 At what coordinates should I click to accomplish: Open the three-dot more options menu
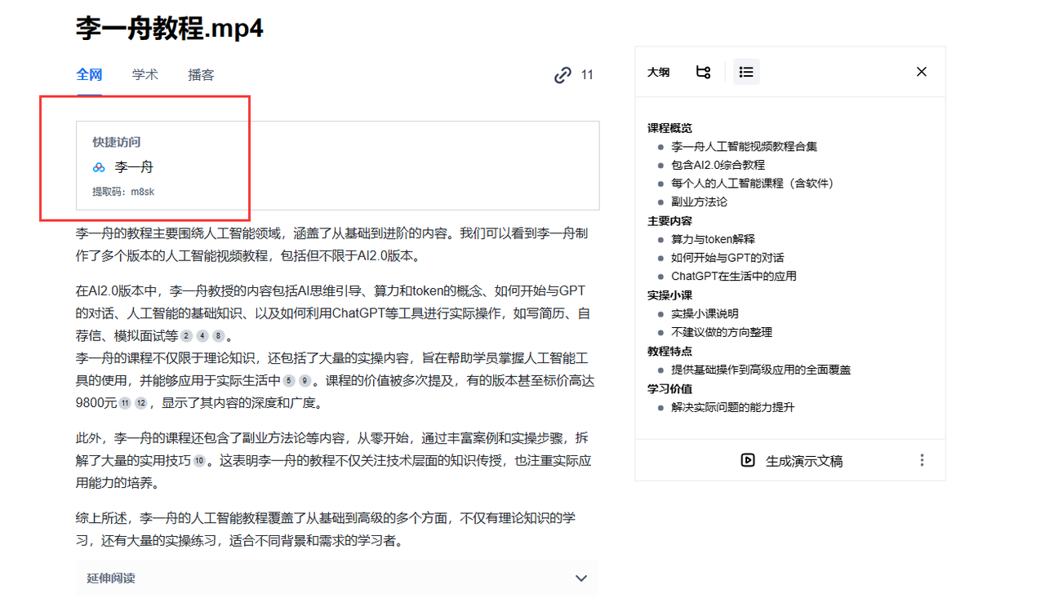922,460
